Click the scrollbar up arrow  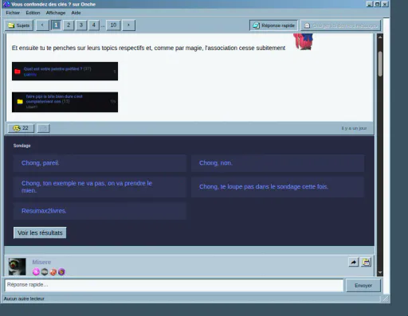tap(380, 37)
